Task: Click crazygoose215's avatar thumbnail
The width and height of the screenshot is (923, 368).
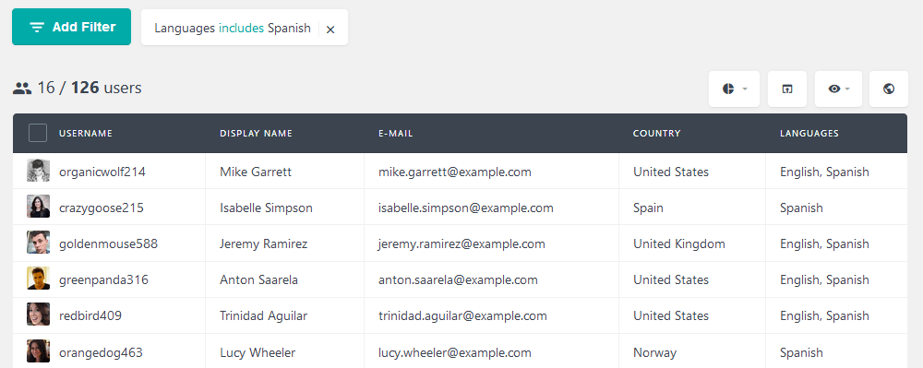Action: click(x=38, y=207)
